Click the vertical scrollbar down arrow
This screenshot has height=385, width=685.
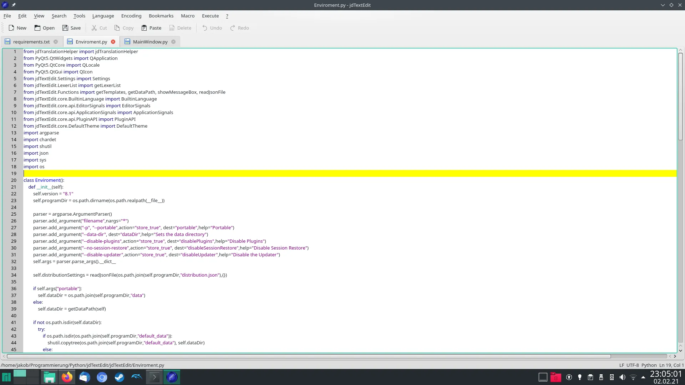[x=680, y=350]
